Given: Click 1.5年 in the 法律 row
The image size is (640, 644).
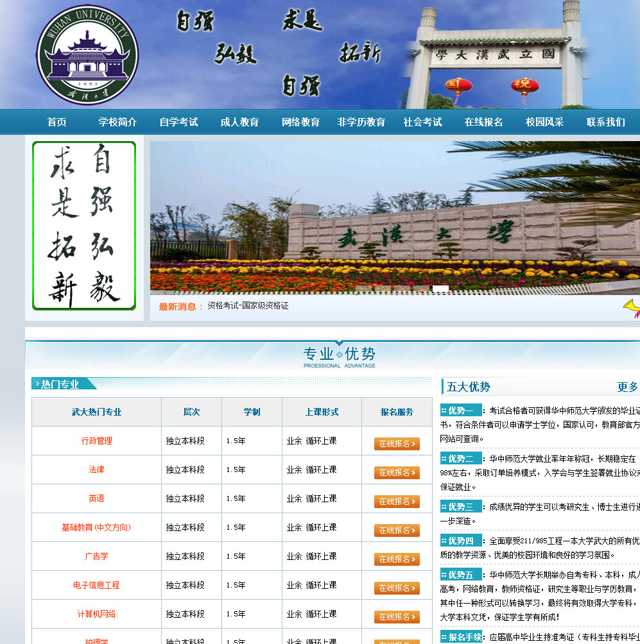Looking at the screenshot, I should coord(236,470).
